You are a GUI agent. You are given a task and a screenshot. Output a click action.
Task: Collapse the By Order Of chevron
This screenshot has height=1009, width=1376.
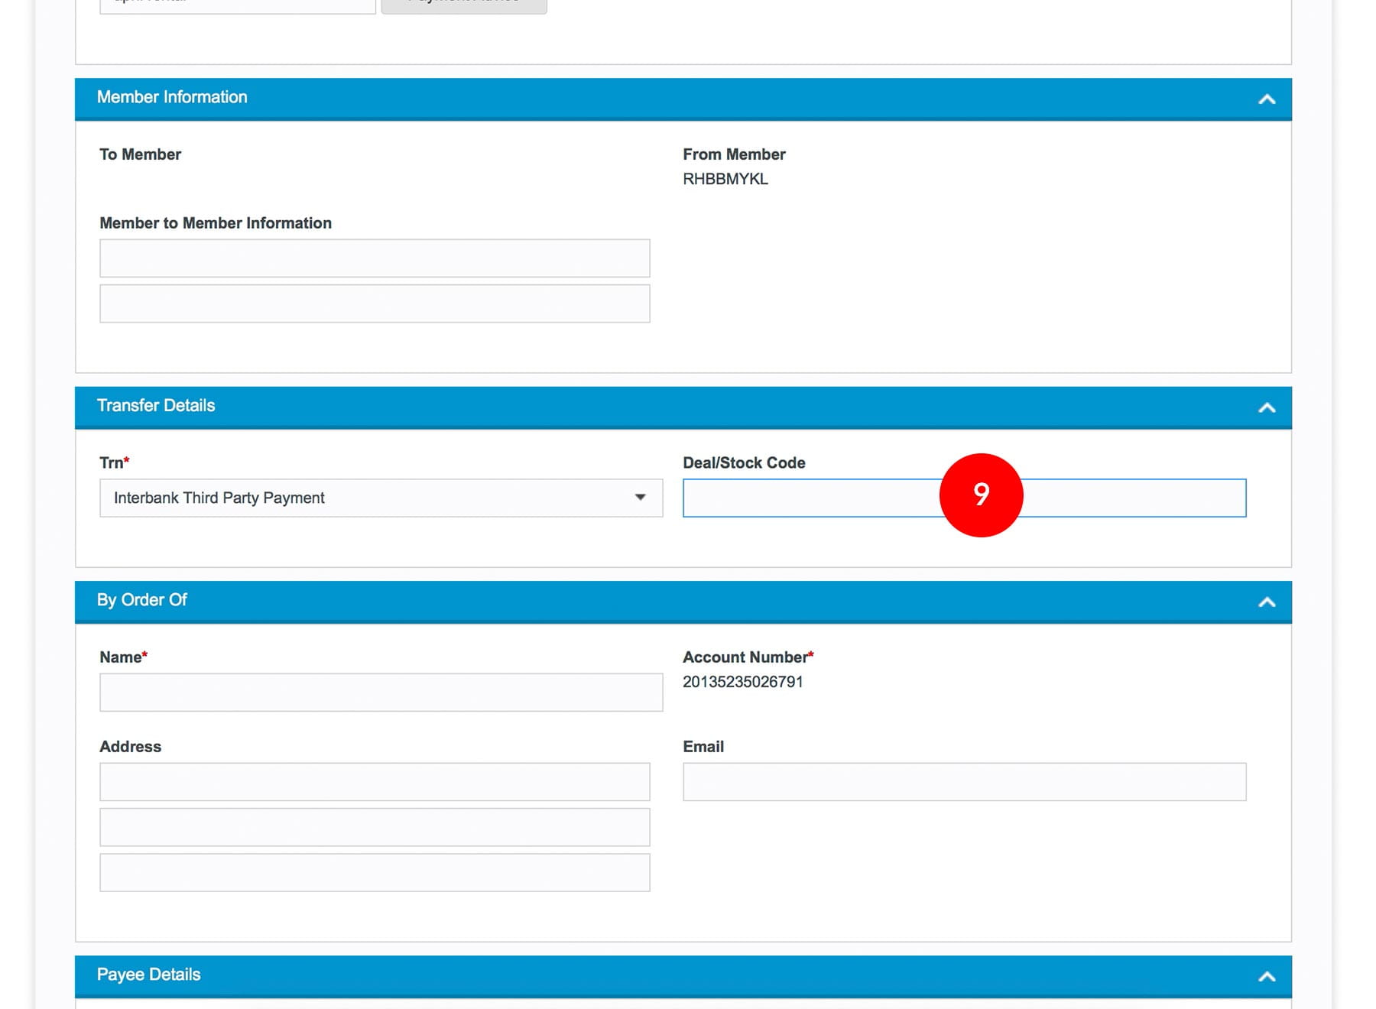click(x=1266, y=602)
